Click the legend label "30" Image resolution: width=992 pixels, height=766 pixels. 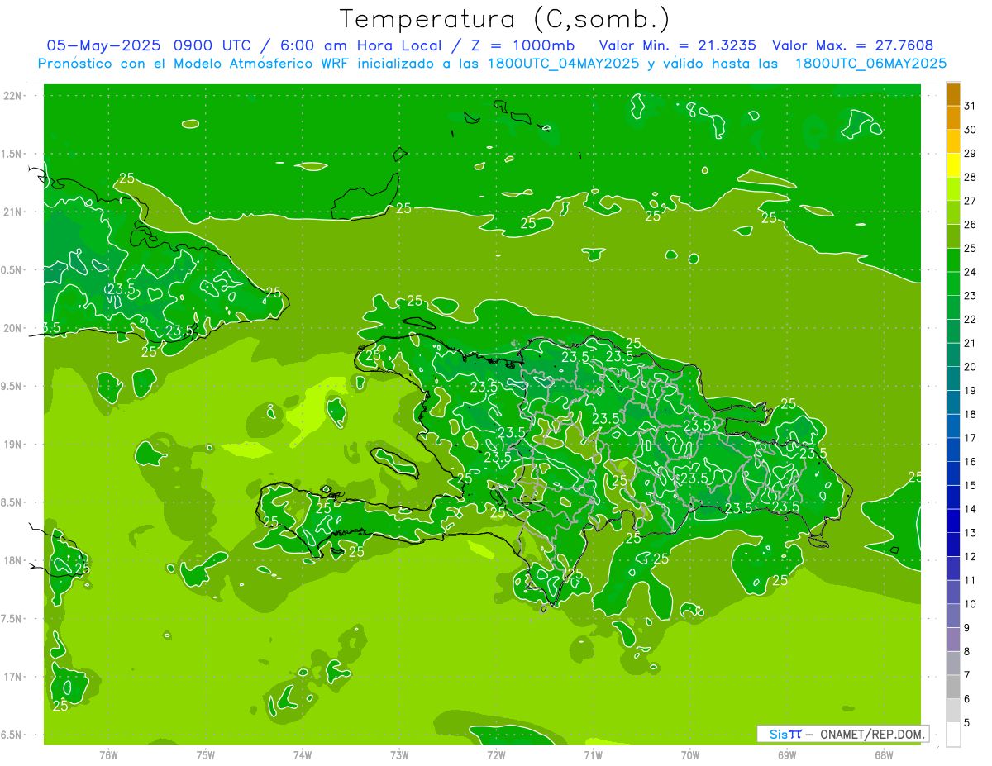coord(970,130)
